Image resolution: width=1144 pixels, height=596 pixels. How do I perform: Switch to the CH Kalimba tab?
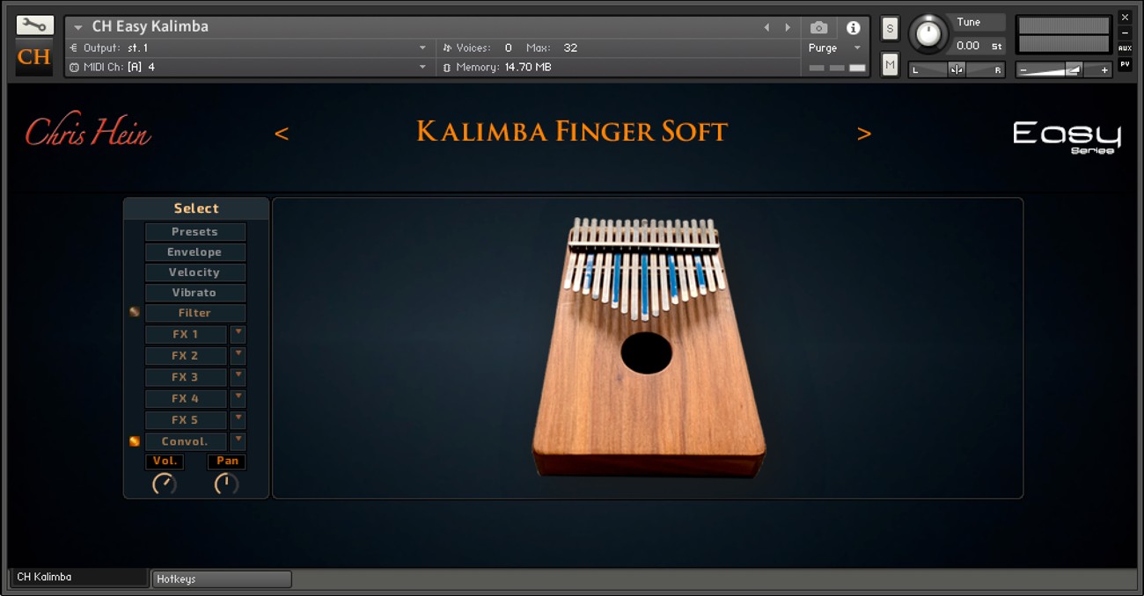tap(78, 578)
